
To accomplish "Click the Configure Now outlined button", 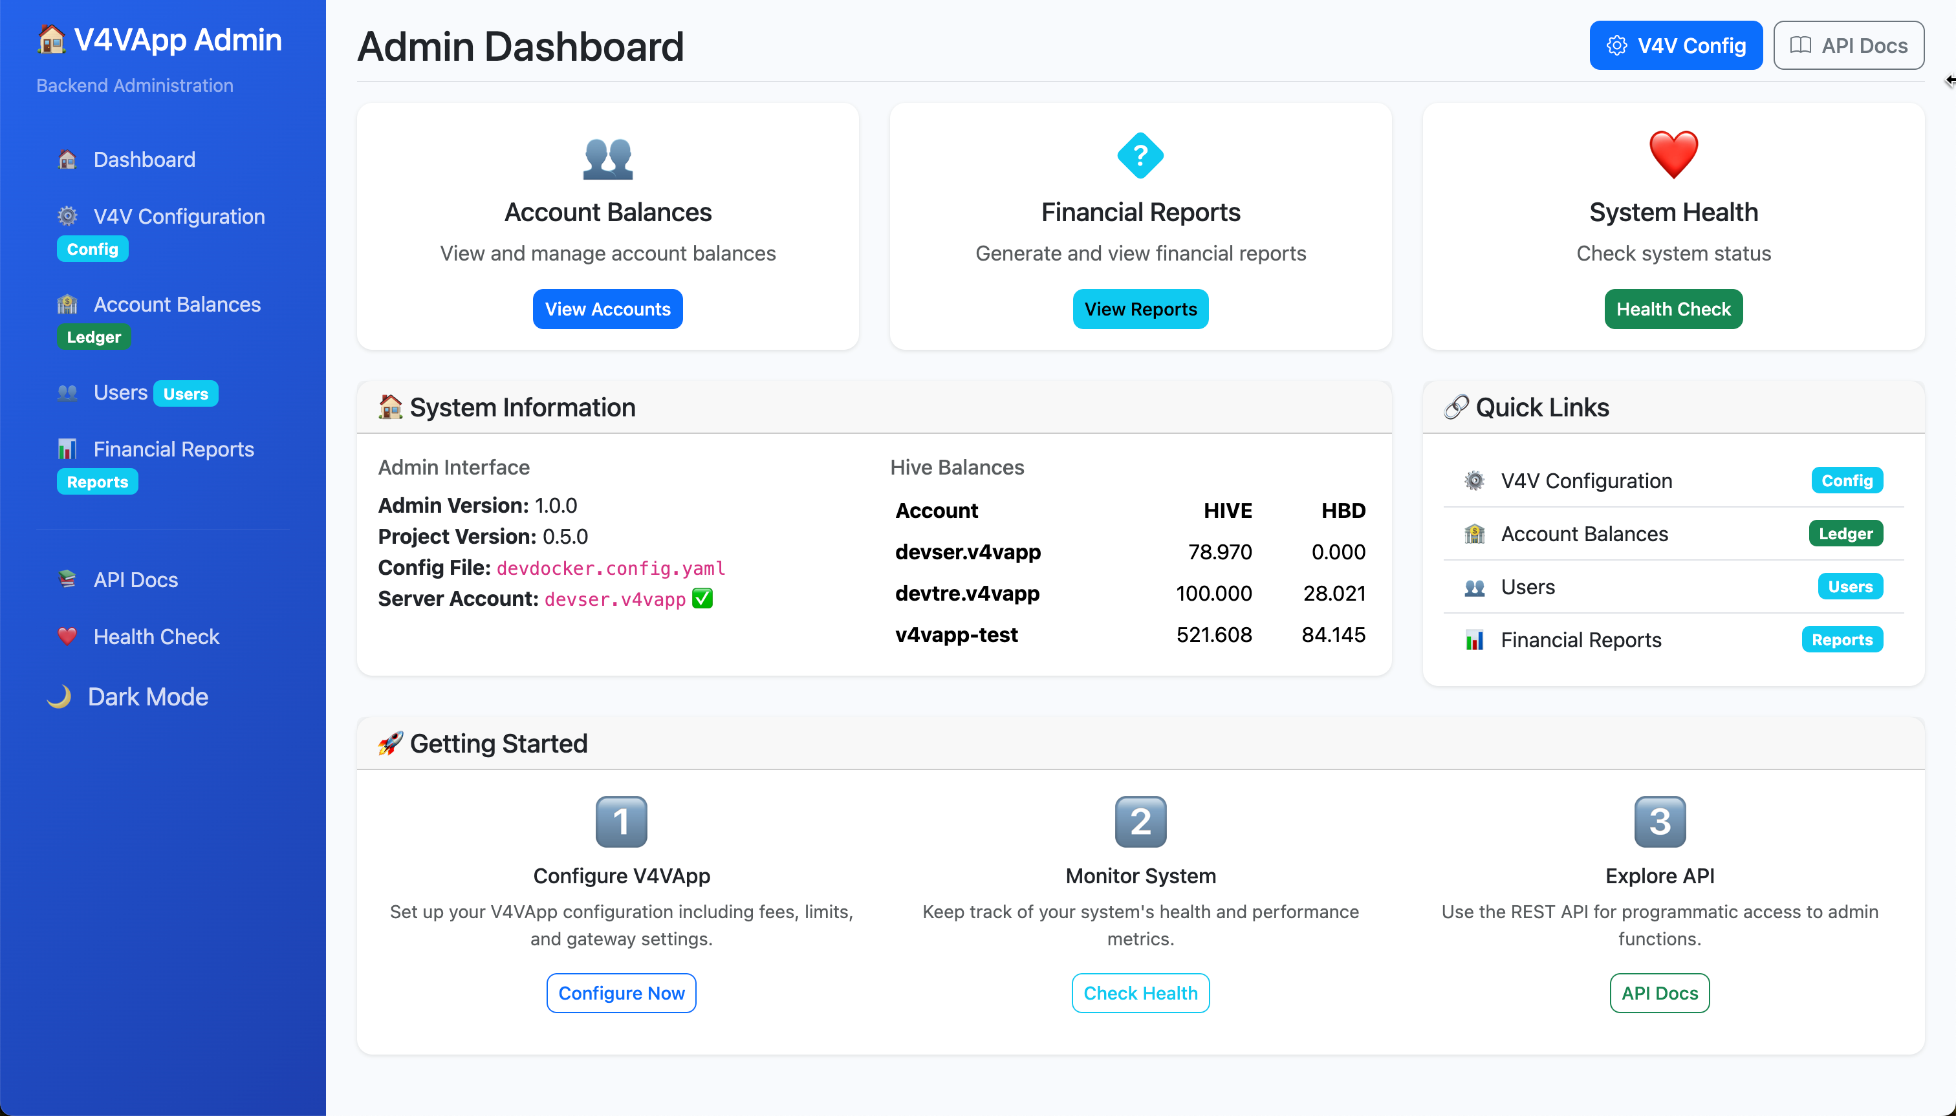I will tap(621, 993).
